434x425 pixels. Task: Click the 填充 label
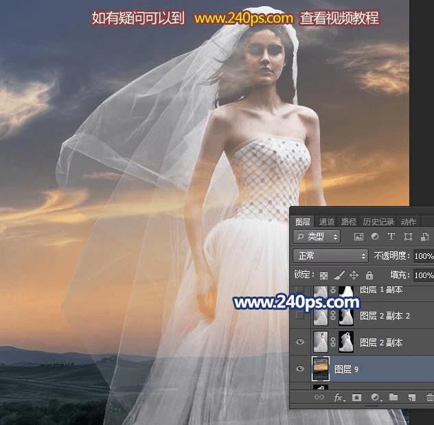point(400,275)
